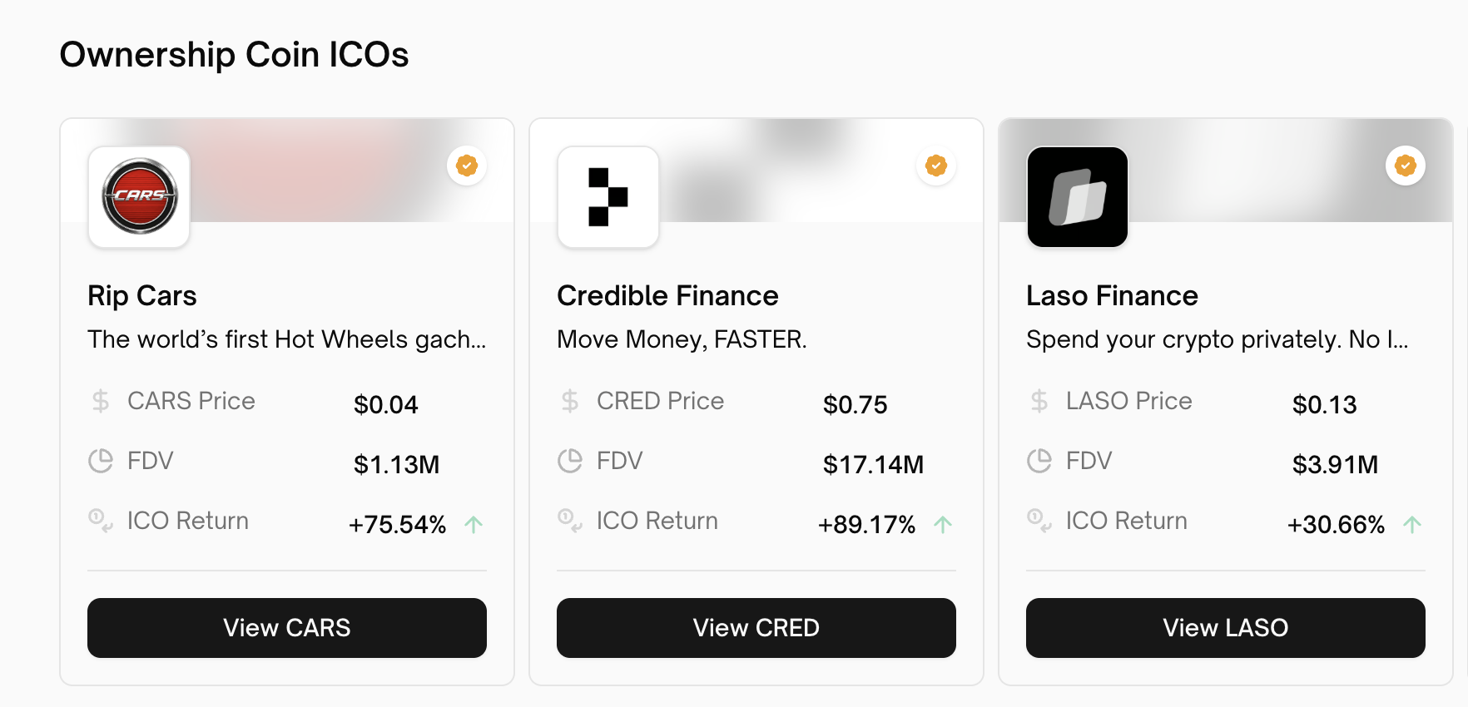Click verified badge on Laso Finance card

point(1406,166)
